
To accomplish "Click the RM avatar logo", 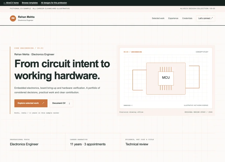I will click(x=13, y=18).
